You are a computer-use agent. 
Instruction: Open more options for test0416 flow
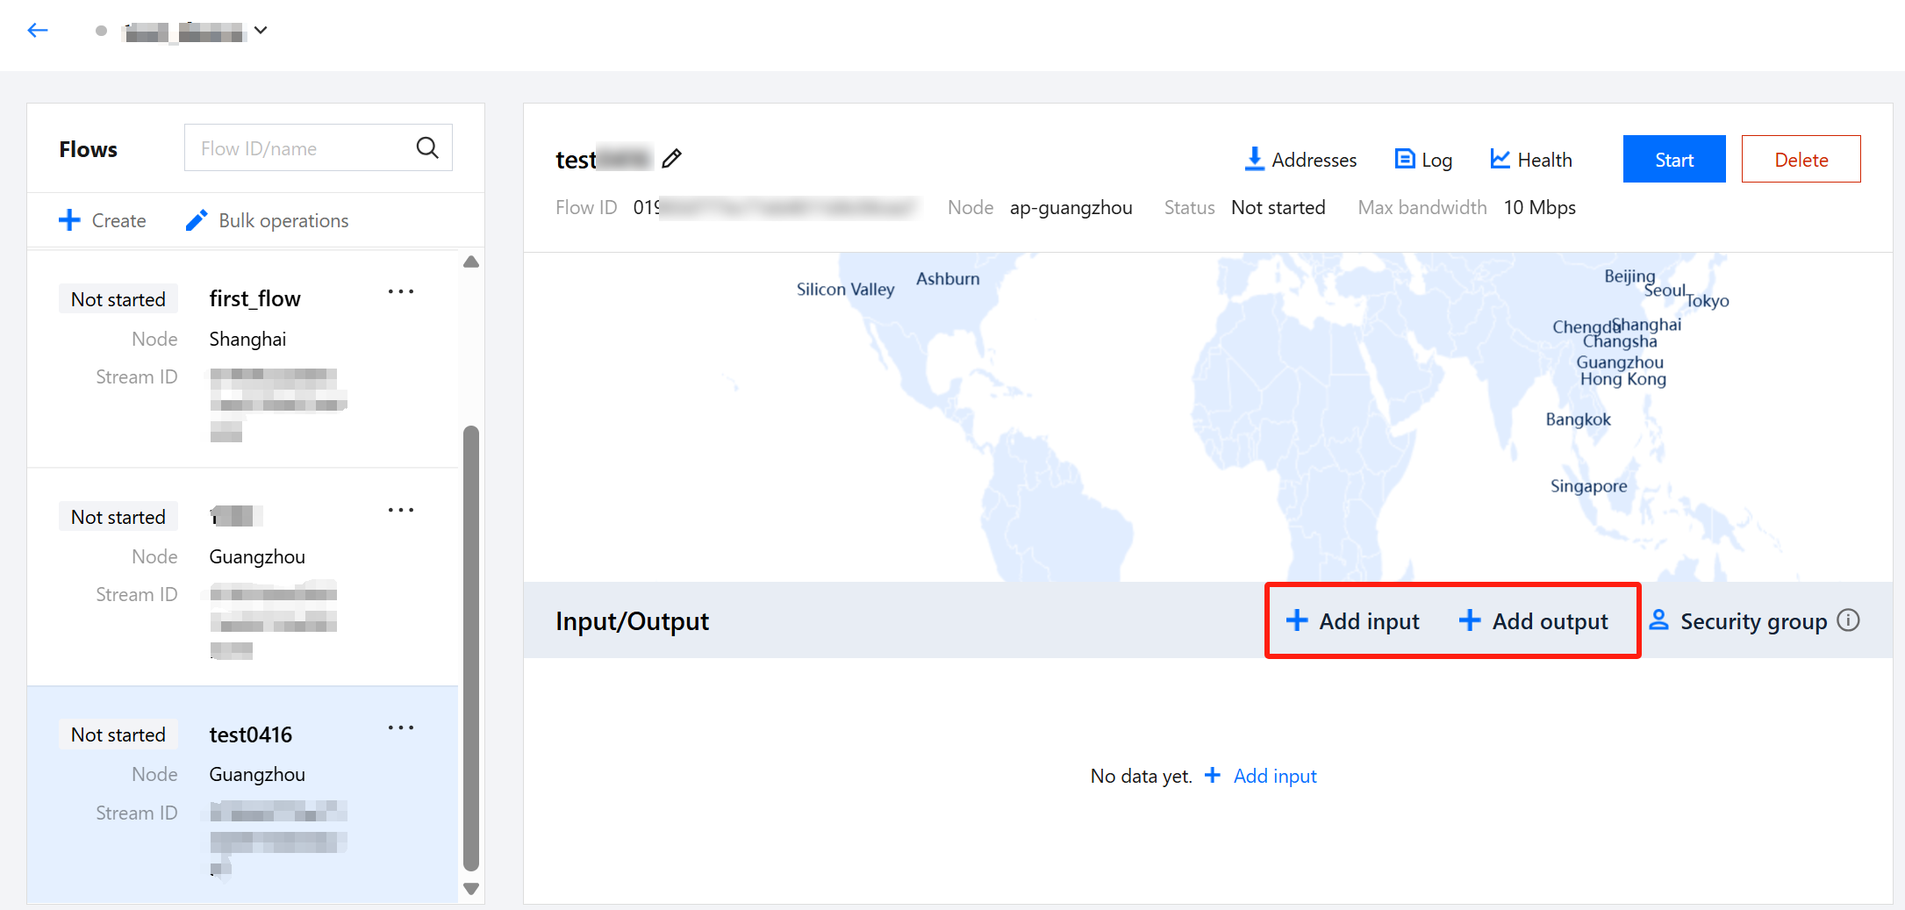401,728
